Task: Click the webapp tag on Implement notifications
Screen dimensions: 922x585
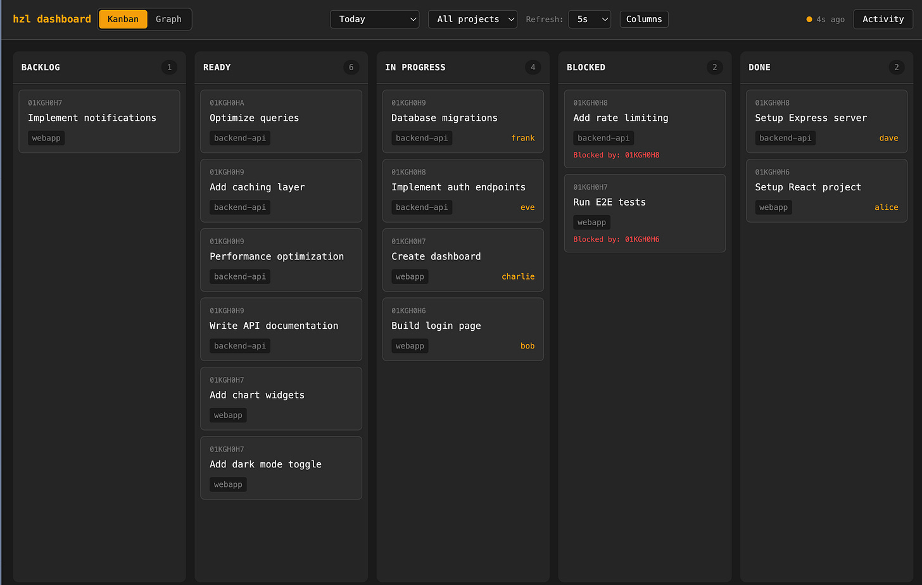Action: (46, 138)
